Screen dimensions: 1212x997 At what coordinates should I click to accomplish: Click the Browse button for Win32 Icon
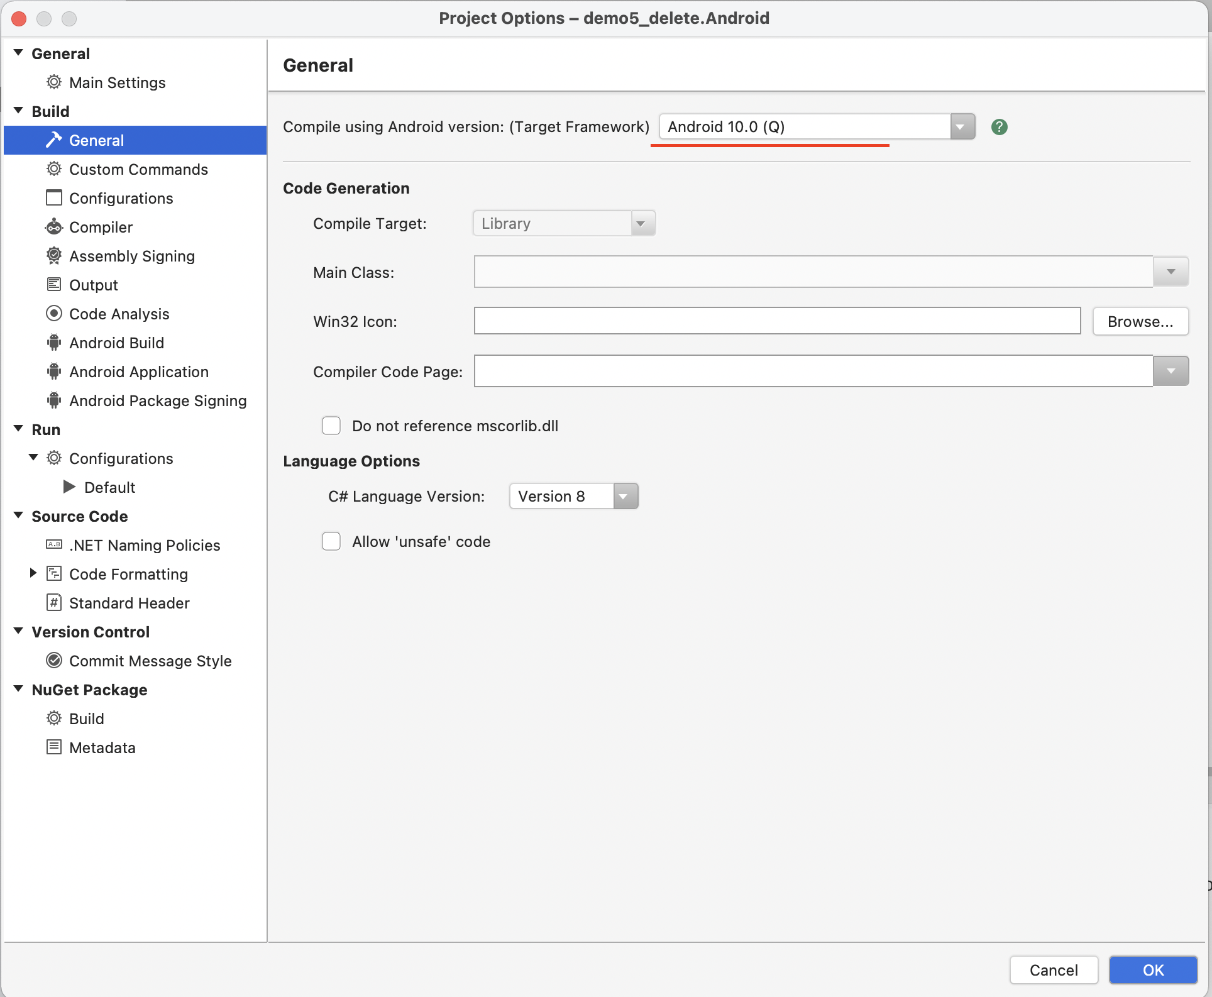click(1140, 321)
